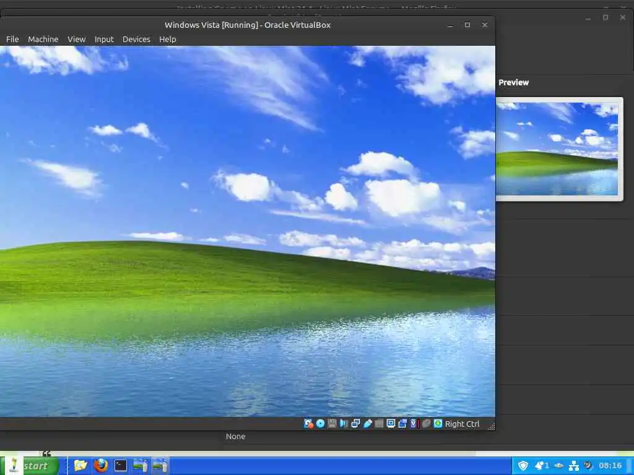The width and height of the screenshot is (634, 475).
Task: Close the VirtualBox Manager window behind
Action: coord(623,17)
